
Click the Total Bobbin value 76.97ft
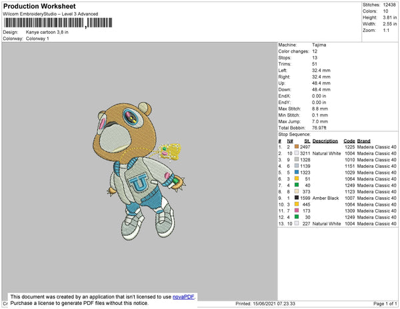point(319,128)
